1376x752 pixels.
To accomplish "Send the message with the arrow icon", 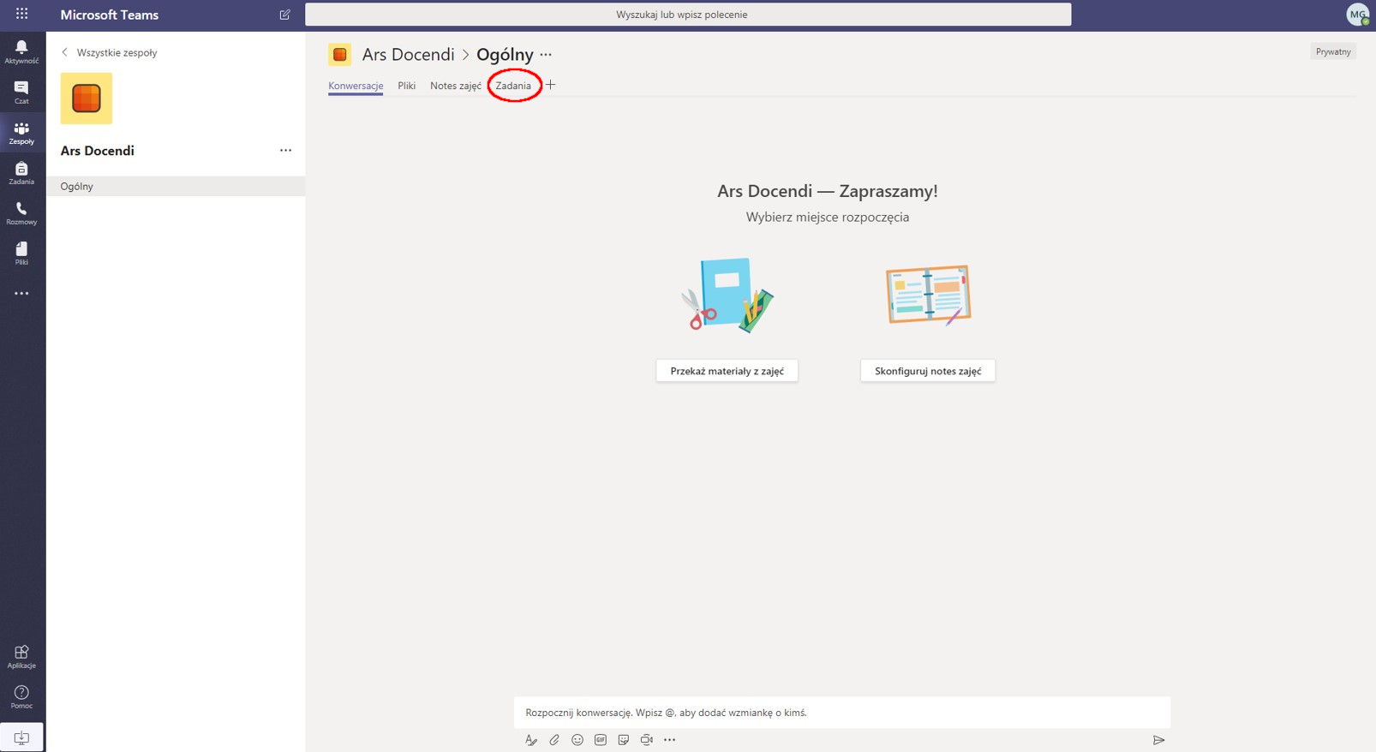I will tap(1158, 740).
